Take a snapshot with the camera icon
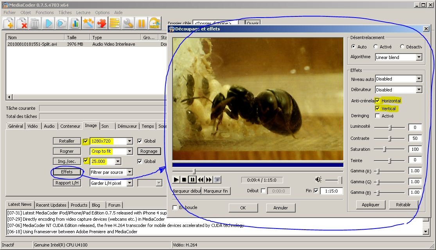The height and width of the screenshot is (250, 436). coord(217,180)
